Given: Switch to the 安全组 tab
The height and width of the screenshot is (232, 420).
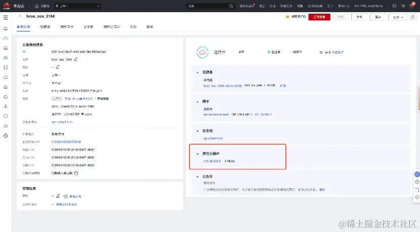Looking at the screenshot, I should pos(89,27).
